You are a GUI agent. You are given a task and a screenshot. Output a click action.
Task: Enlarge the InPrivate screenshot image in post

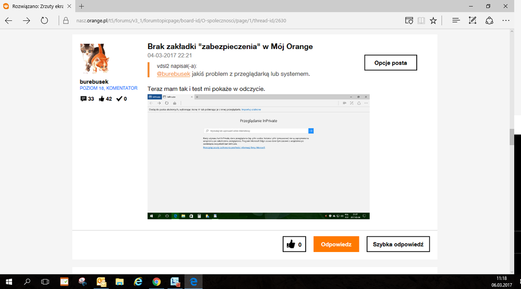coord(258,156)
